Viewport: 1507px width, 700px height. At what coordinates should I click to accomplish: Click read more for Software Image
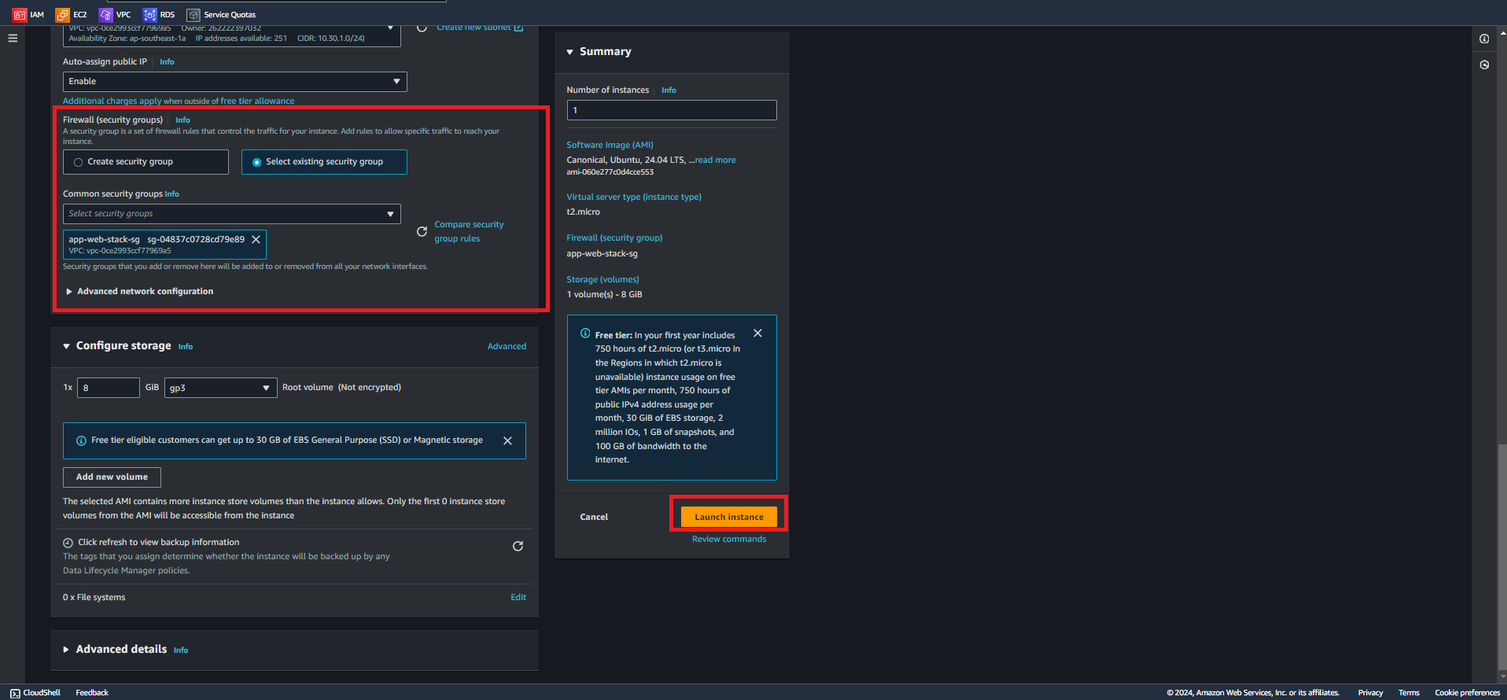click(x=715, y=160)
